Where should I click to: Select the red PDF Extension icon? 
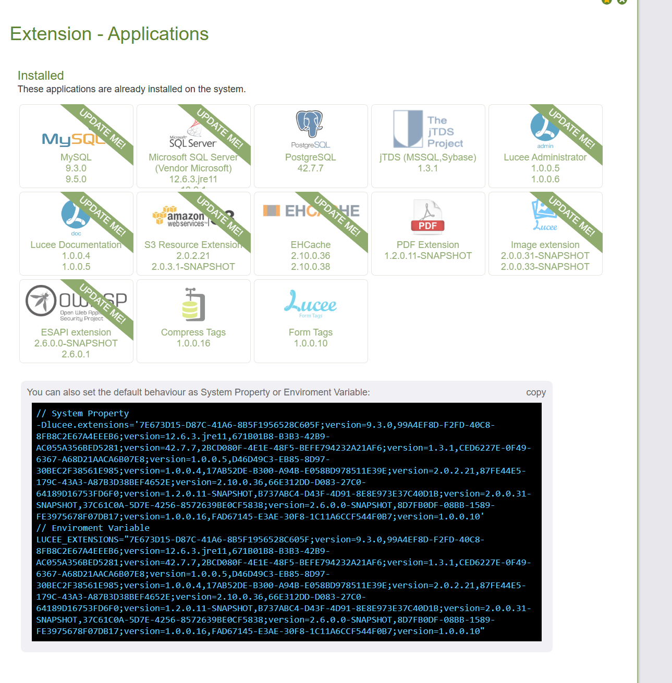point(427,216)
